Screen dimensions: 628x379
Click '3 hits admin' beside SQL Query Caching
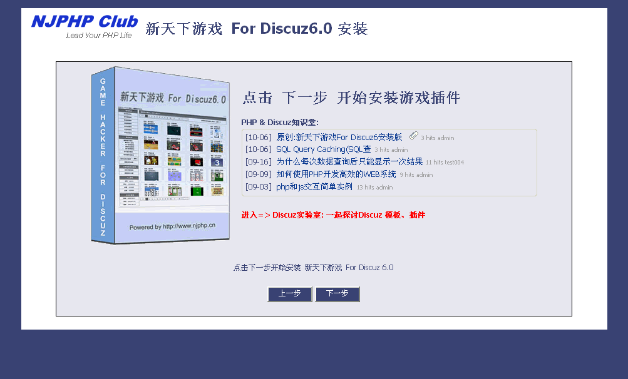pyautogui.click(x=391, y=149)
